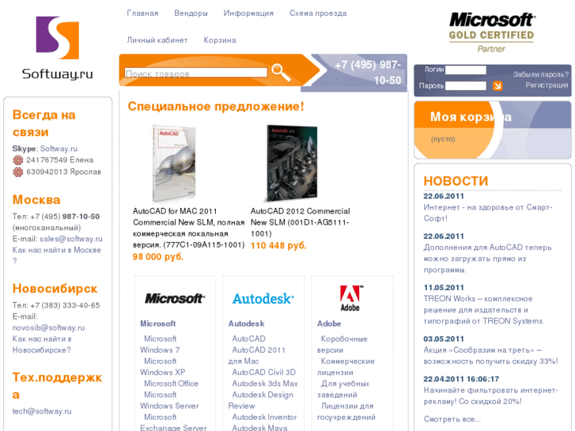Viewport: 575px width, 431px height.
Task: Open AutoCAD for MAC 2011 product title
Action: pyautogui.click(x=188, y=228)
